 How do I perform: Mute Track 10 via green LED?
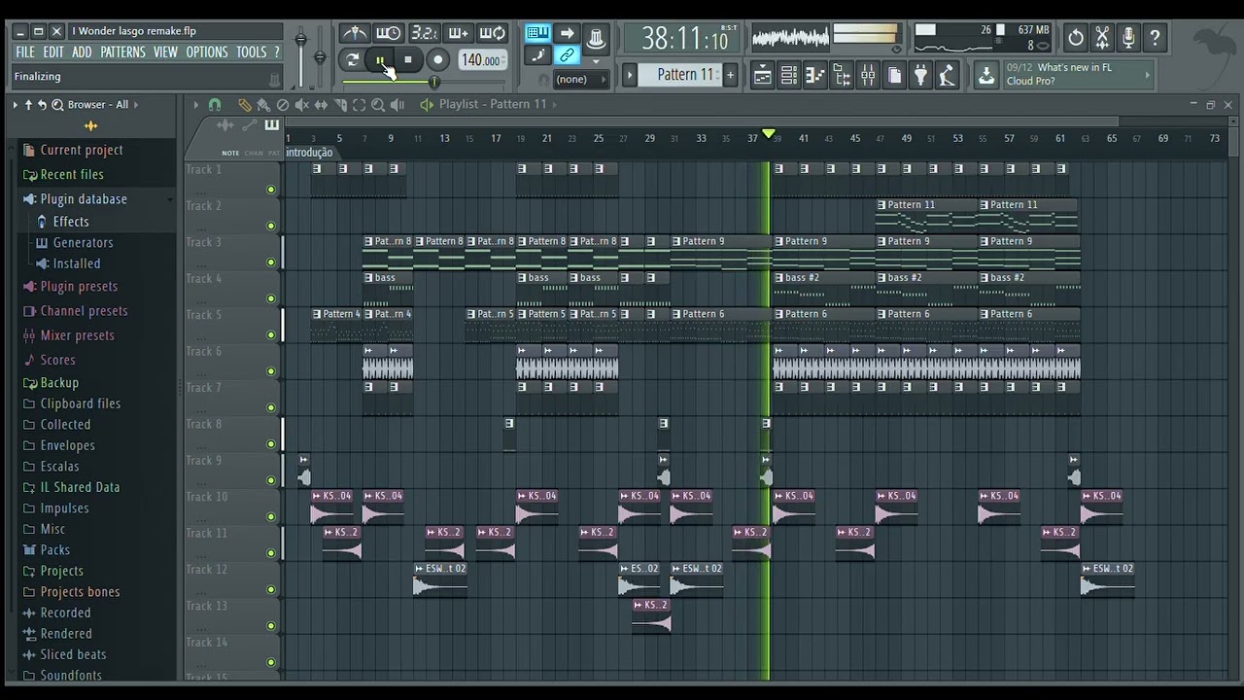pyautogui.click(x=270, y=517)
